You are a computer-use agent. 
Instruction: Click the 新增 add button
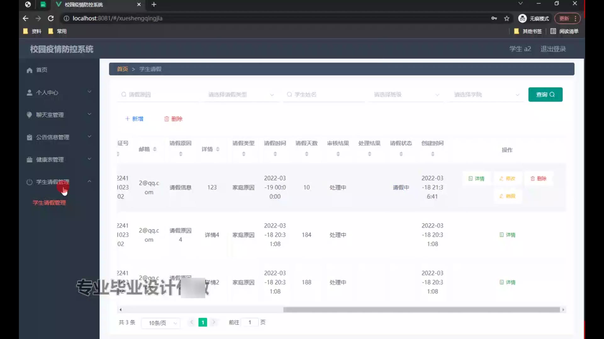(134, 119)
